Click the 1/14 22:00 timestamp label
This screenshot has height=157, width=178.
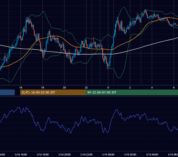click(x=86, y=154)
